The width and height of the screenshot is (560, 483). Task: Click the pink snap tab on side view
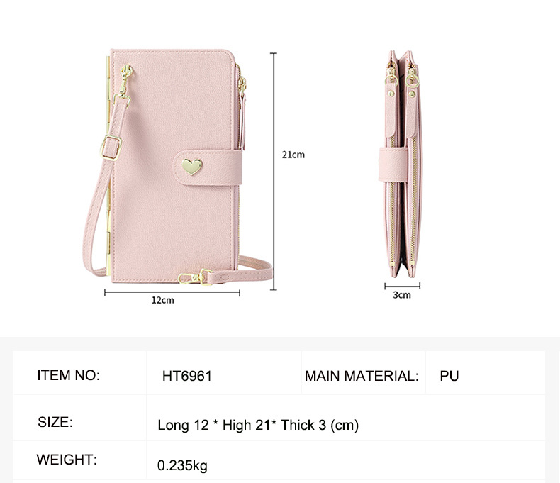pos(393,165)
